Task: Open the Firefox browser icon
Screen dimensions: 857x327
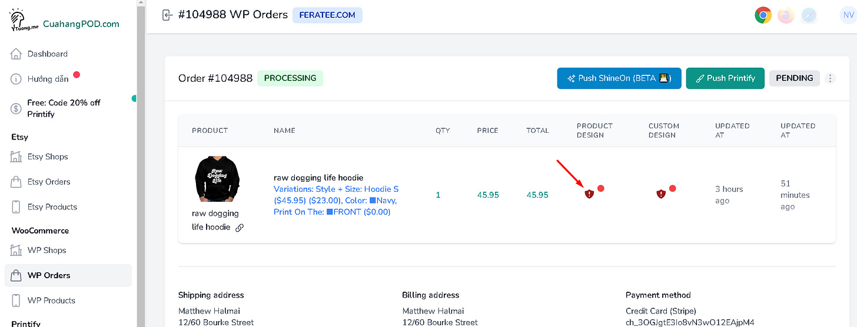Action: point(786,15)
